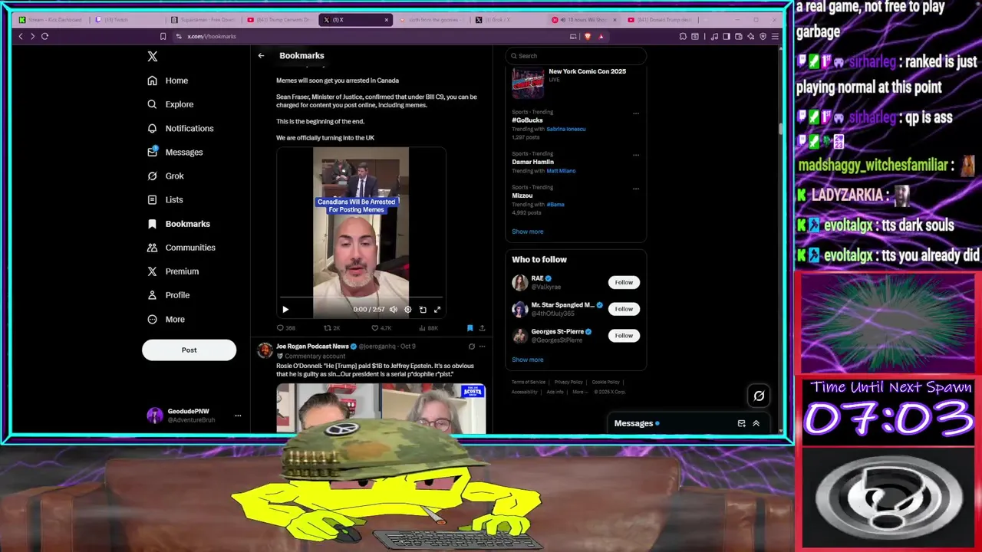Open more options for #GoBucks trend
This screenshot has height=552, width=982.
[x=636, y=113]
